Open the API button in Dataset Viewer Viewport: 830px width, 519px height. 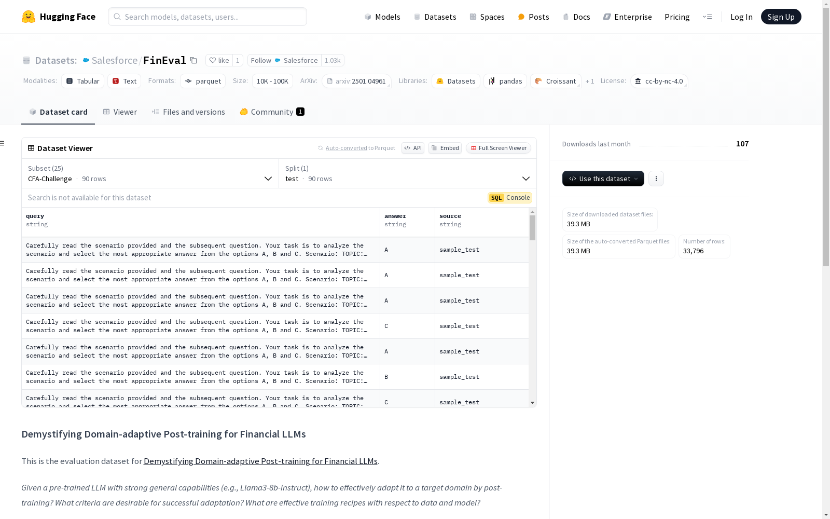pos(413,148)
